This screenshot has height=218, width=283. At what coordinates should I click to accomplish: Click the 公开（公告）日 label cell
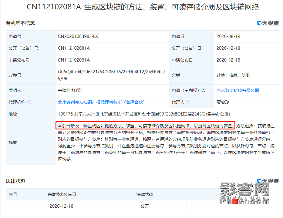[191, 48]
